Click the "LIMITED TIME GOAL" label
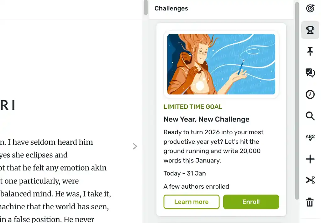The width and height of the screenshot is (321, 223). pyautogui.click(x=193, y=107)
